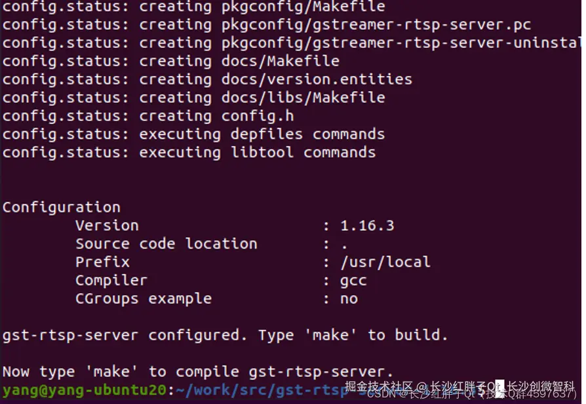Click the 'Prefix' label in Configuration
The height and width of the screenshot is (404, 586).
coord(102,262)
